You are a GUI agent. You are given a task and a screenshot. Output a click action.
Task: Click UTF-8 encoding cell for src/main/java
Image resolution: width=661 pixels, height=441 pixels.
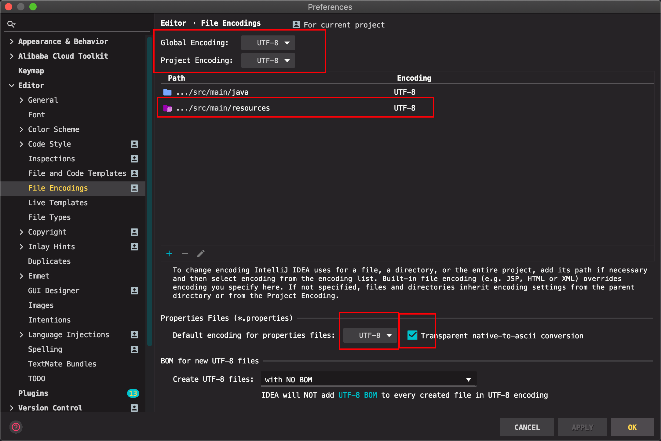pyautogui.click(x=405, y=92)
